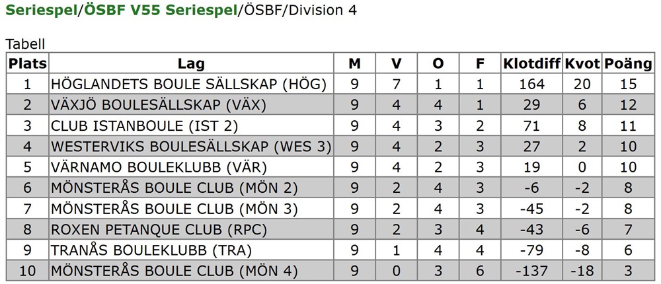Open the Seriespel breadcrumb link
Viewport: 661px width, 284px height.
click(x=40, y=11)
